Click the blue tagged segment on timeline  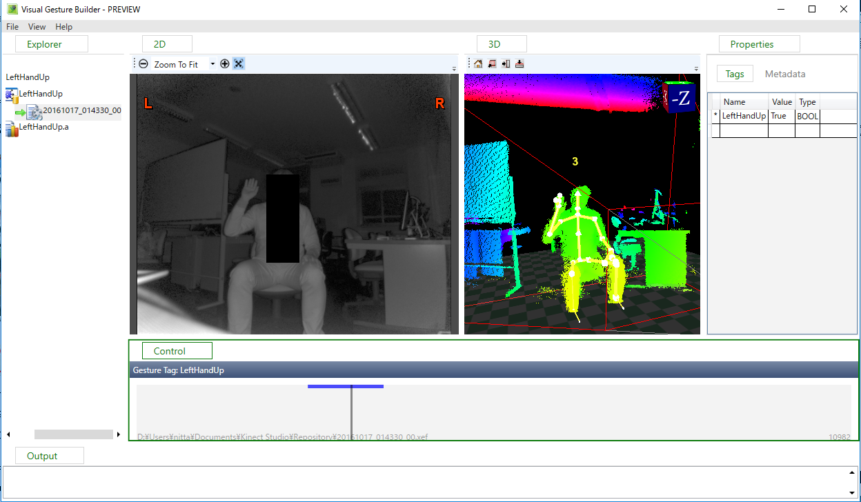tap(345, 386)
